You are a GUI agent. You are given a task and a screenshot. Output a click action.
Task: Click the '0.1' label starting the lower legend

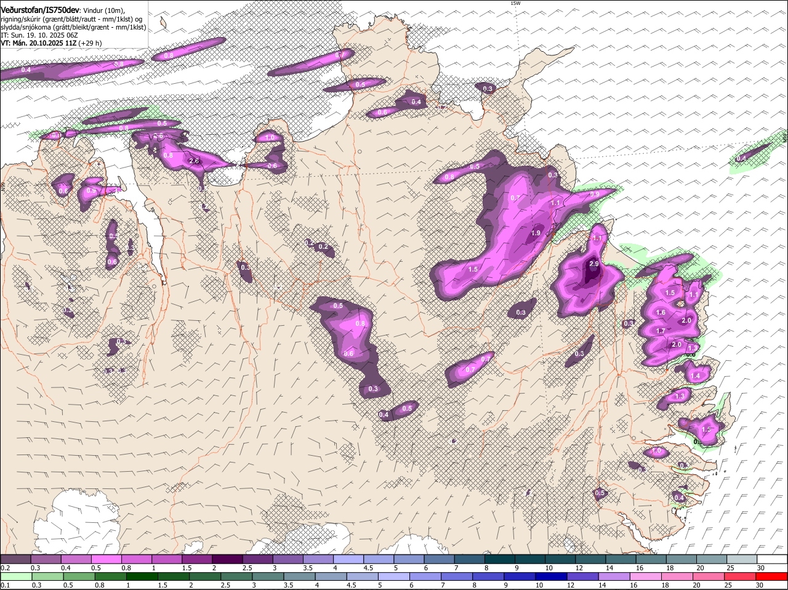5,585
